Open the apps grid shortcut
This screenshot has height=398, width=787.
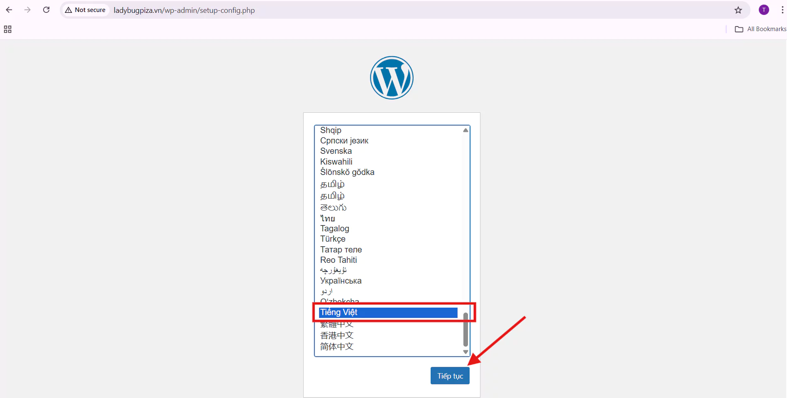pos(7,29)
